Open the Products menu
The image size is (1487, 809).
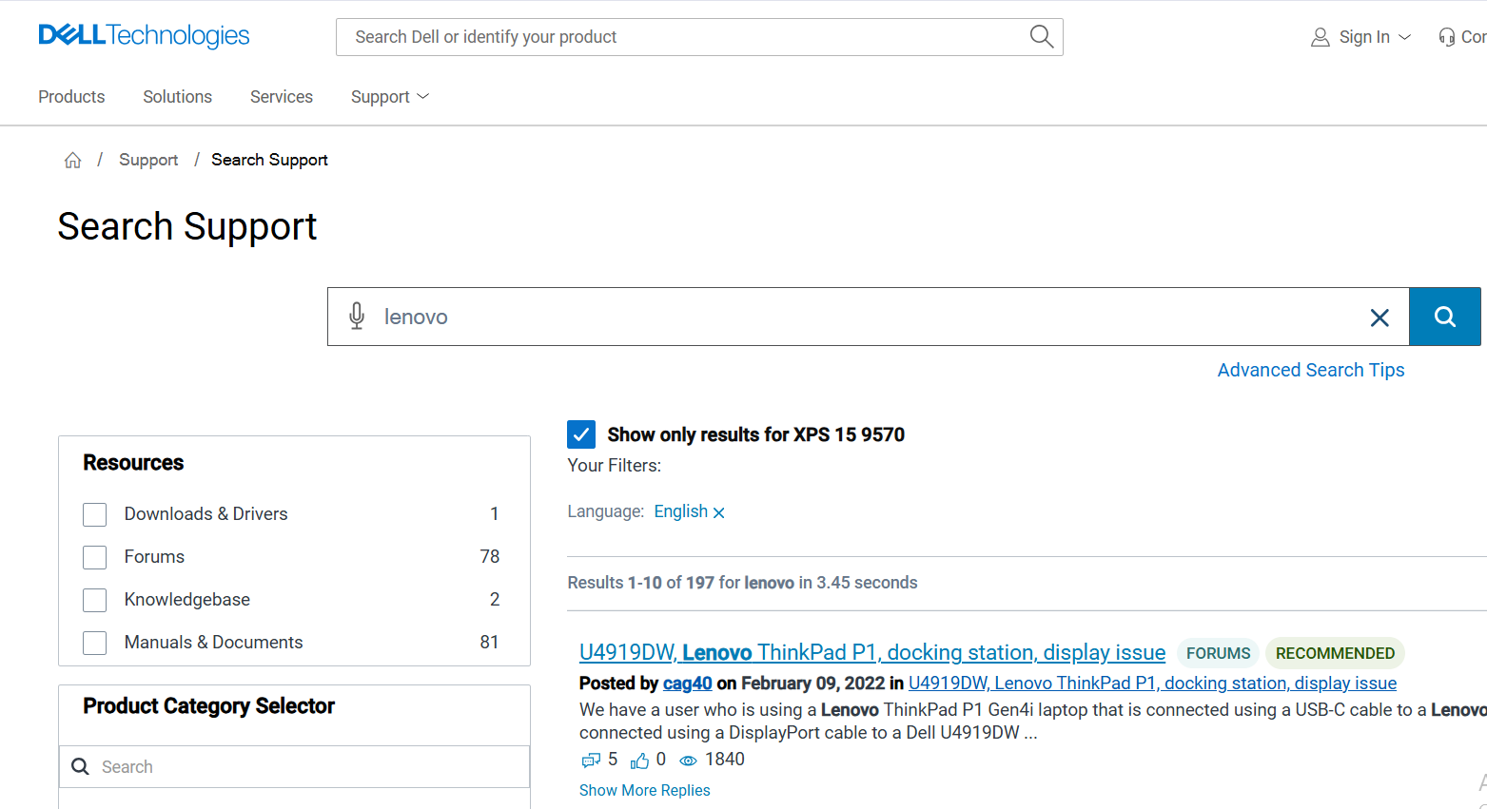[71, 97]
